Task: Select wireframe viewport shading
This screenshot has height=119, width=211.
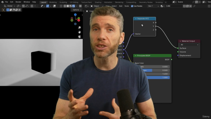Action: pos(65,6)
